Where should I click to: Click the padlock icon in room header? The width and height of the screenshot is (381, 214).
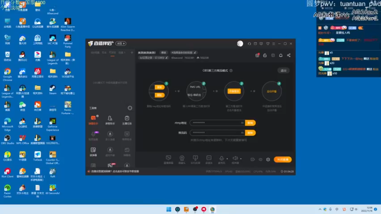265,55
